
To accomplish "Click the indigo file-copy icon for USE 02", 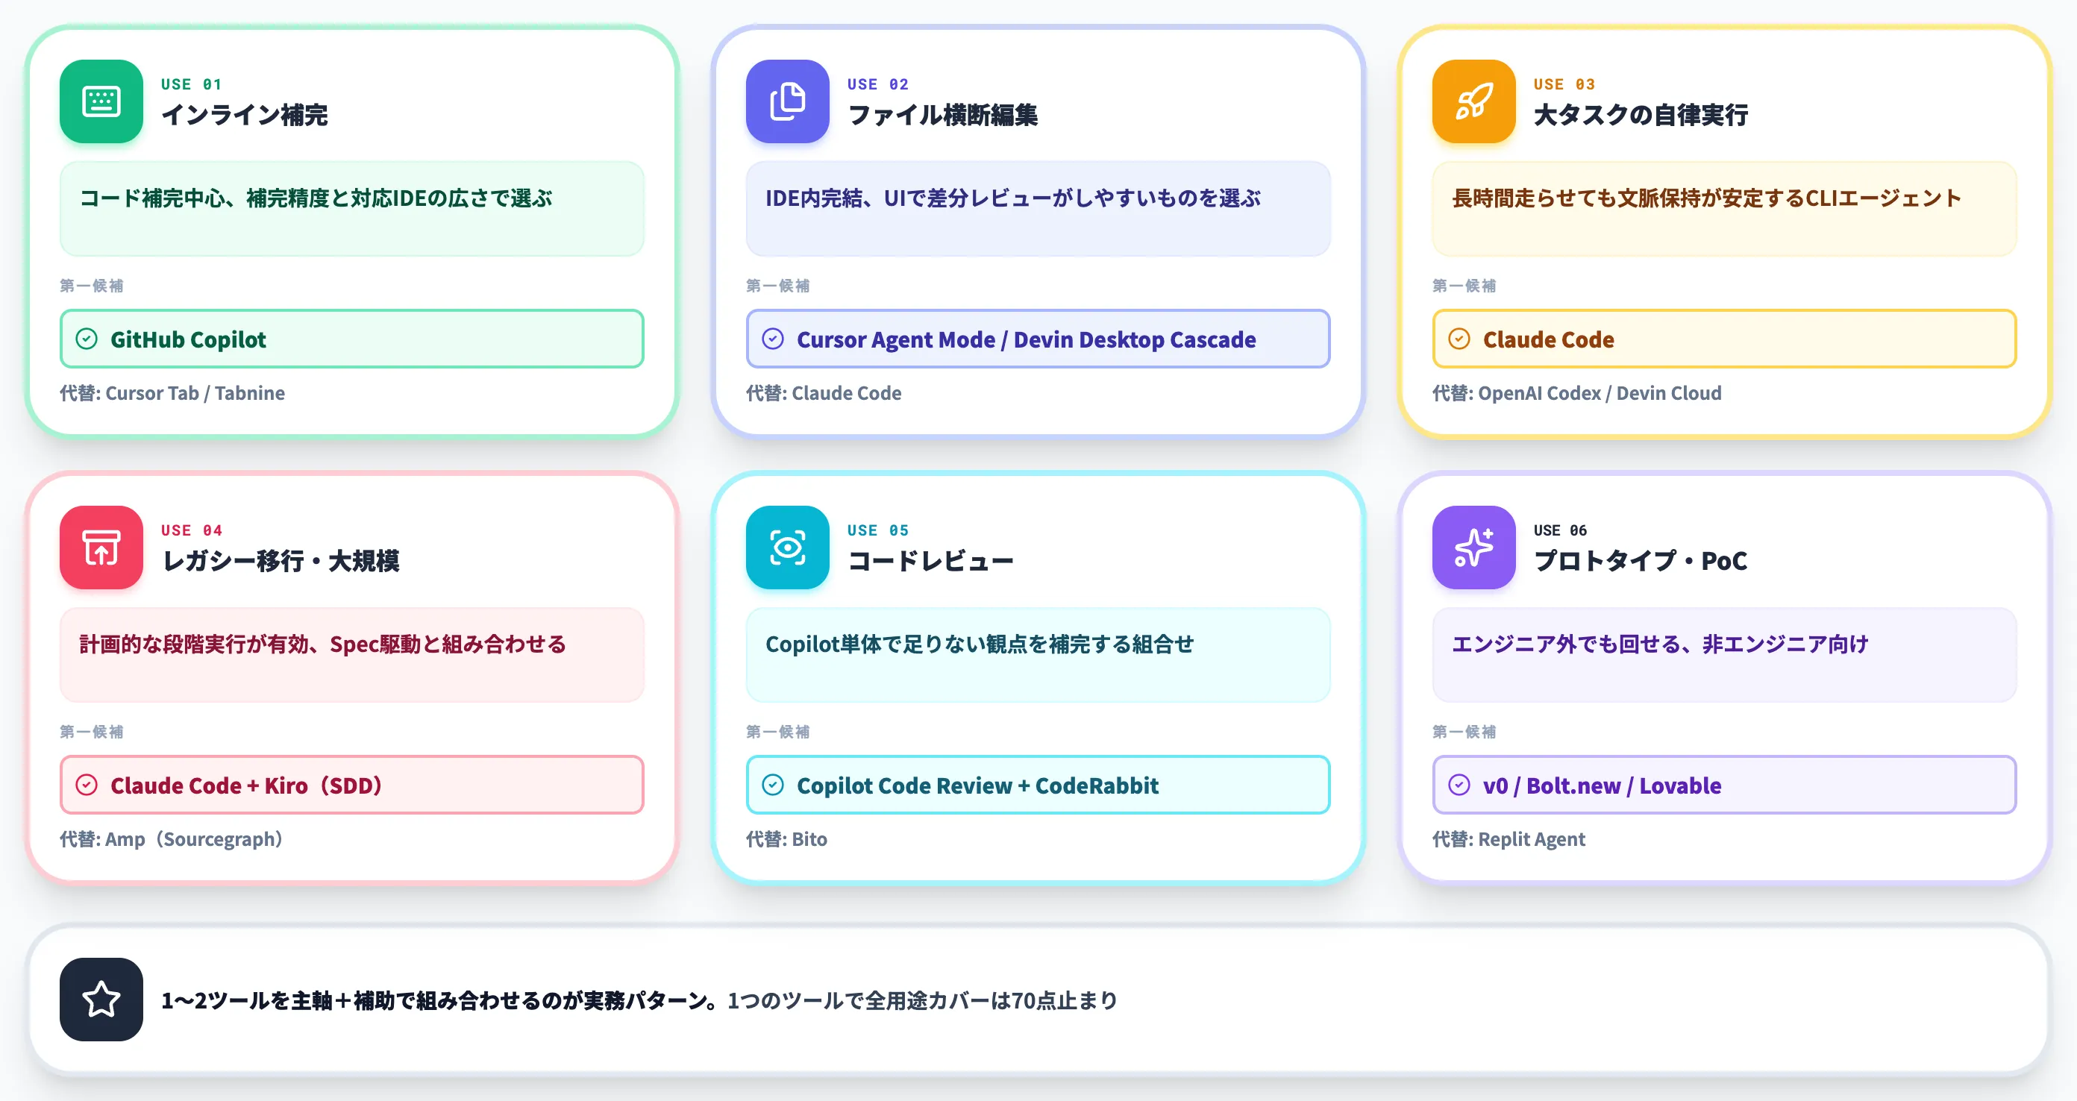I will click(787, 101).
